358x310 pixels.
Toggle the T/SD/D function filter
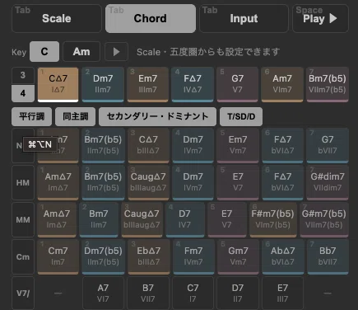point(241,116)
